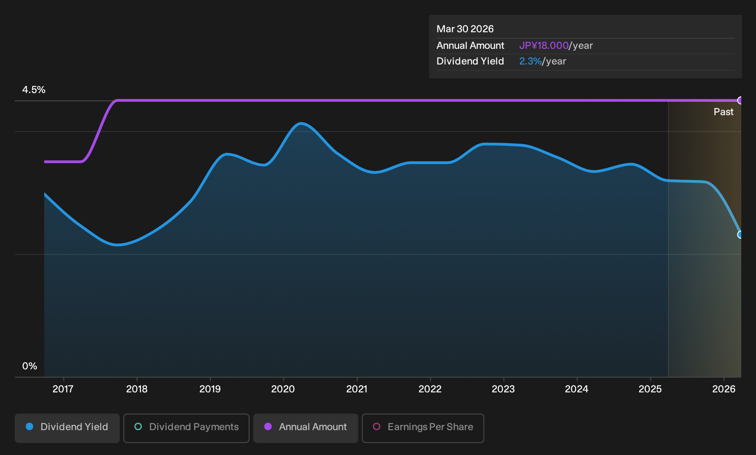This screenshot has height=455, width=756.
Task: Click the 2023 x-axis label
Action: (x=503, y=389)
